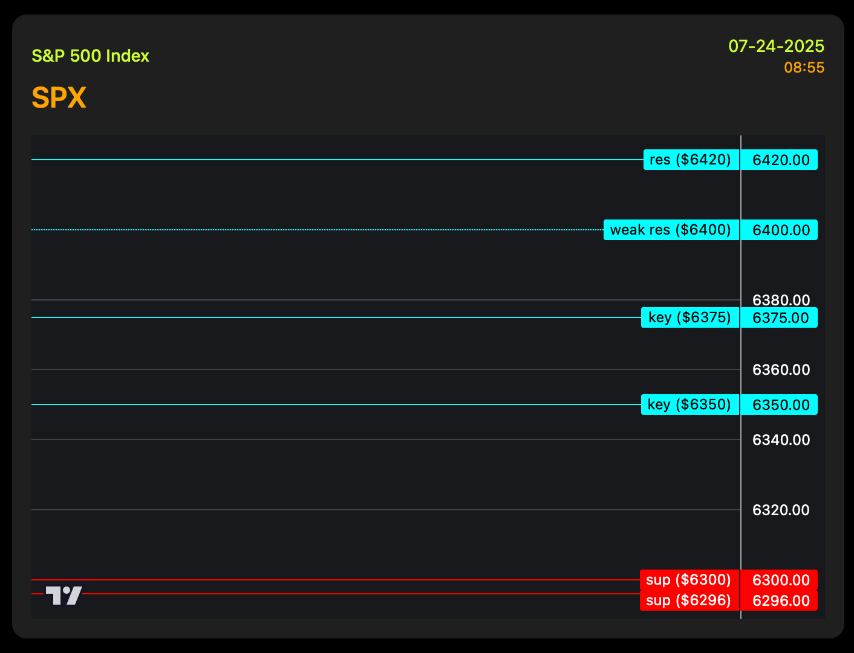Click the TradingView logo icon

coord(64,596)
